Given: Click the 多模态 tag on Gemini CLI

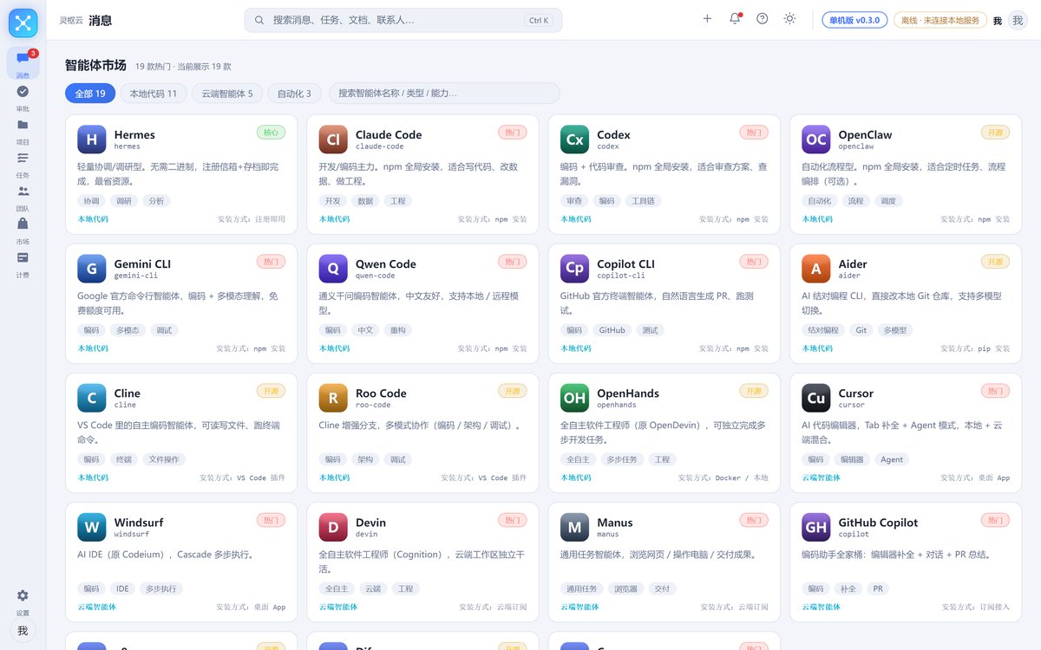Looking at the screenshot, I should (128, 330).
